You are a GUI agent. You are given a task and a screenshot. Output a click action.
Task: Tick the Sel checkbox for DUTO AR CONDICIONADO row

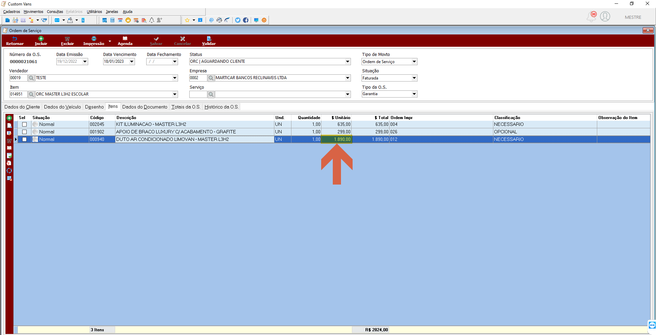24,139
